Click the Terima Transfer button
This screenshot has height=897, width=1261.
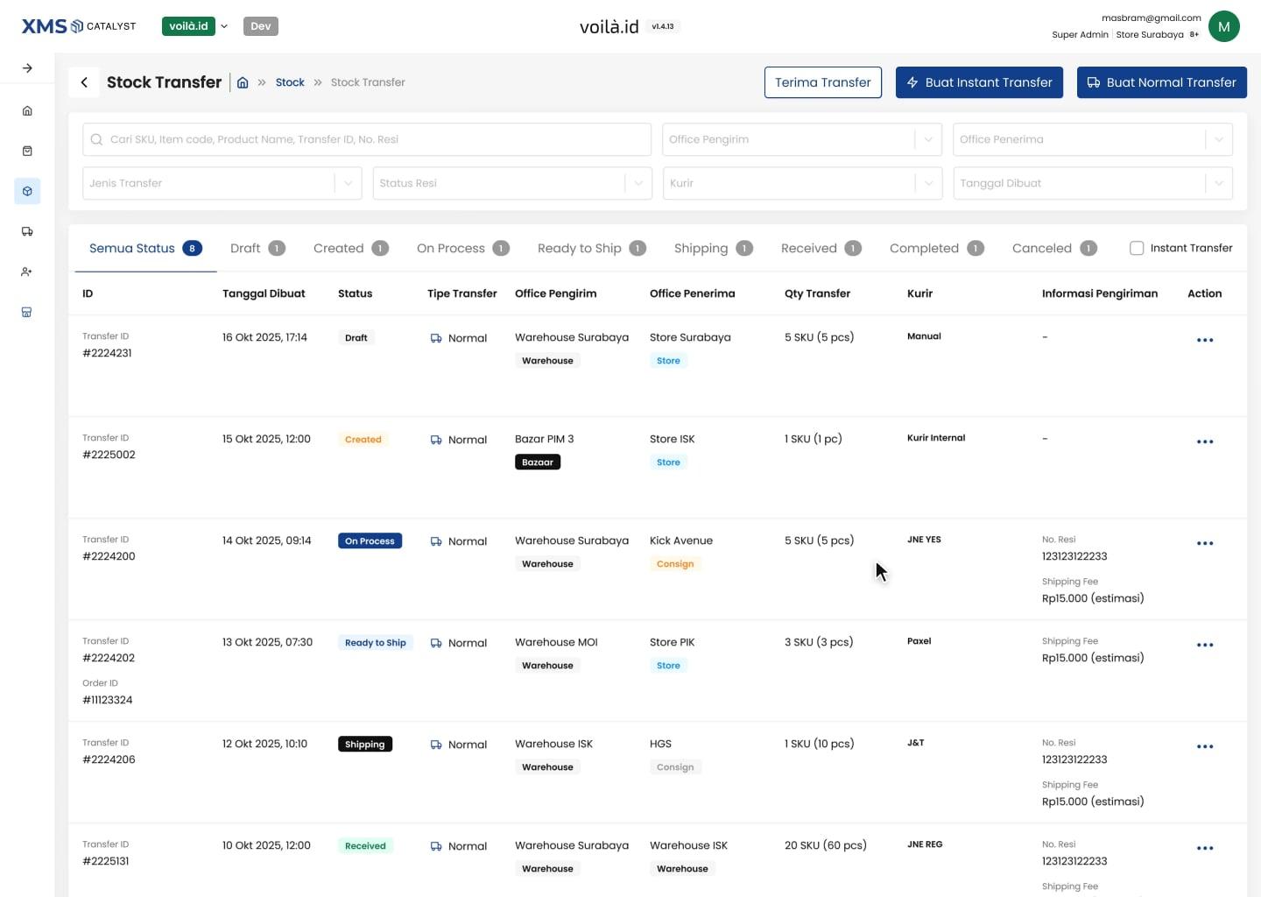[822, 82]
